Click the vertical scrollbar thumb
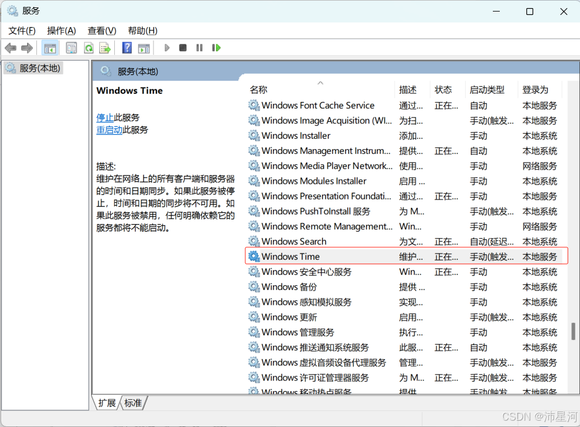580x427 pixels. pos(573,331)
